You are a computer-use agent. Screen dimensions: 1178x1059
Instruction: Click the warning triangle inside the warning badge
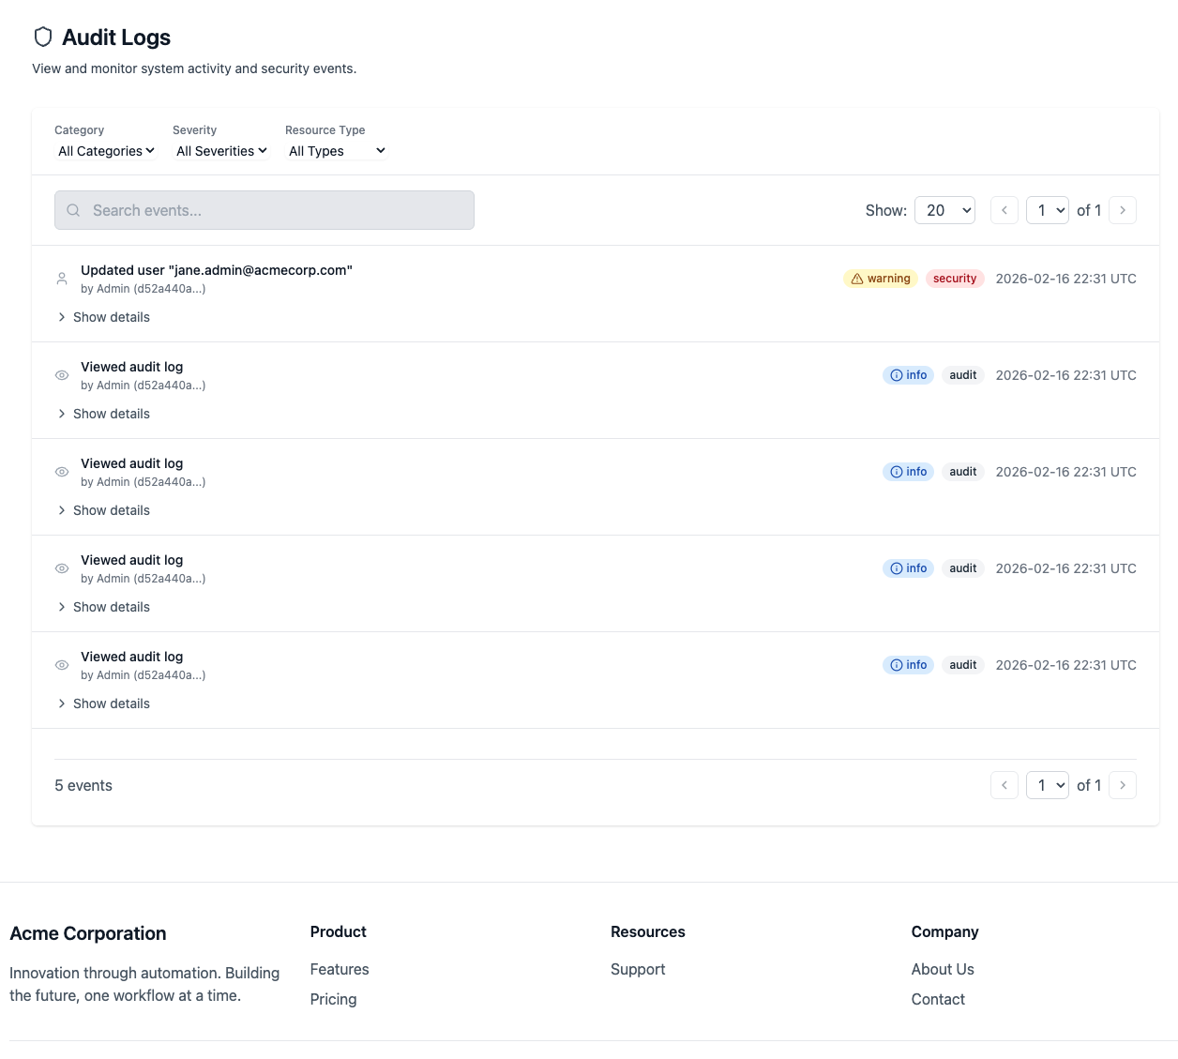856,278
